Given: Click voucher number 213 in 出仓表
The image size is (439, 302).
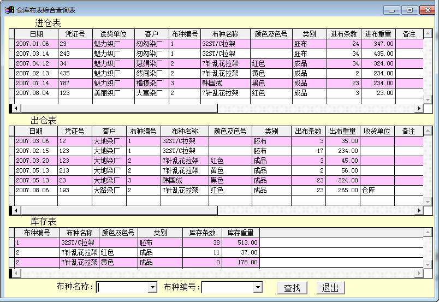Looking at the screenshot, I should (x=75, y=170).
